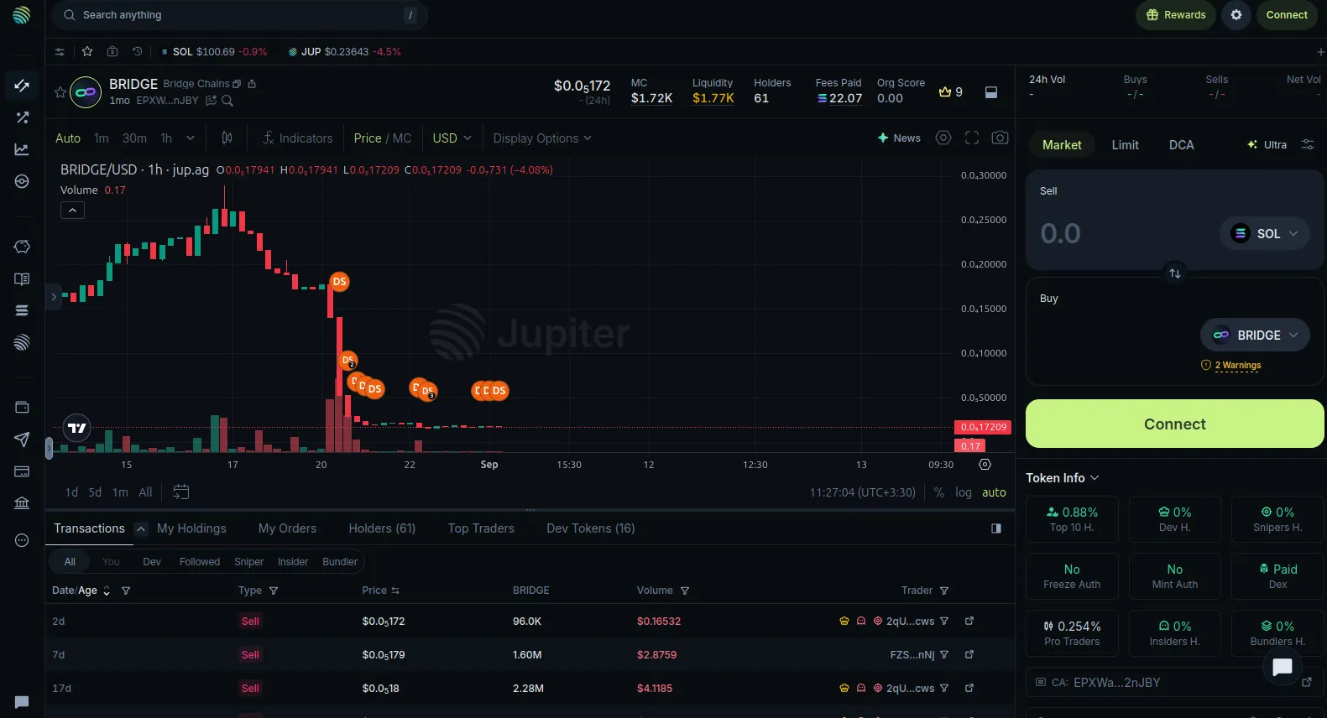Toggle percent scale on the chart
The height and width of the screenshot is (718, 1327).
[x=939, y=492]
